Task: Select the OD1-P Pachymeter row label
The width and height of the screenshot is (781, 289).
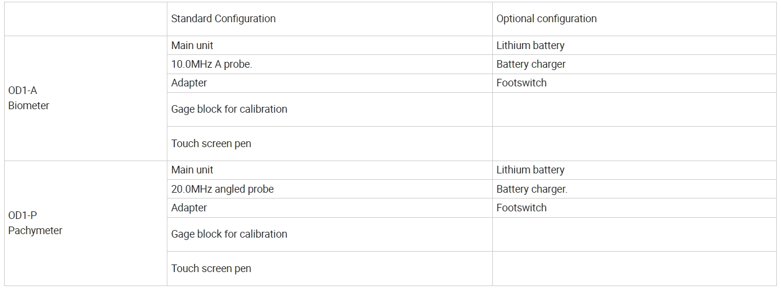Action: coord(35,223)
